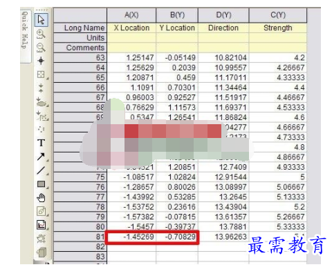Select the Pointer tool
Image resolution: width=332 pixels, height=267 pixels.
(41, 20)
